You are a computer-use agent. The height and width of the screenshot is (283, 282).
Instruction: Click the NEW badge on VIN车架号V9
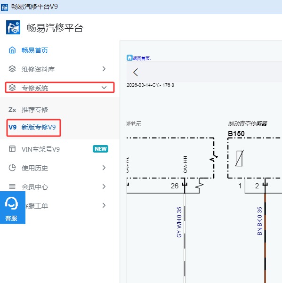[100, 149]
